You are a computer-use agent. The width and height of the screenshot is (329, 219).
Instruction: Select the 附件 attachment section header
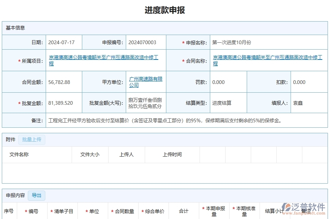(10, 139)
